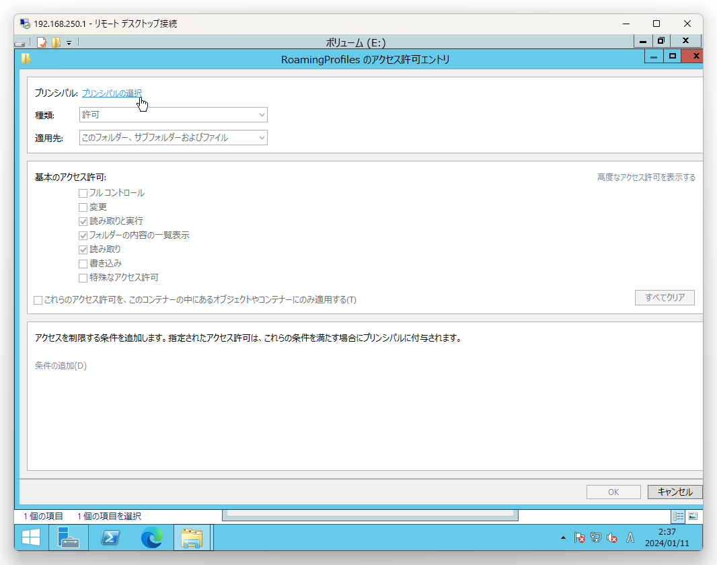Uncheck the 読み取りと実行 checkbox

(83, 222)
